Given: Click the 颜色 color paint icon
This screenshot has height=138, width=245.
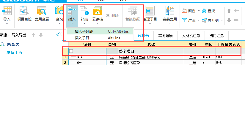Looking at the screenshot, I should pyautogui.click(x=185, y=11).
